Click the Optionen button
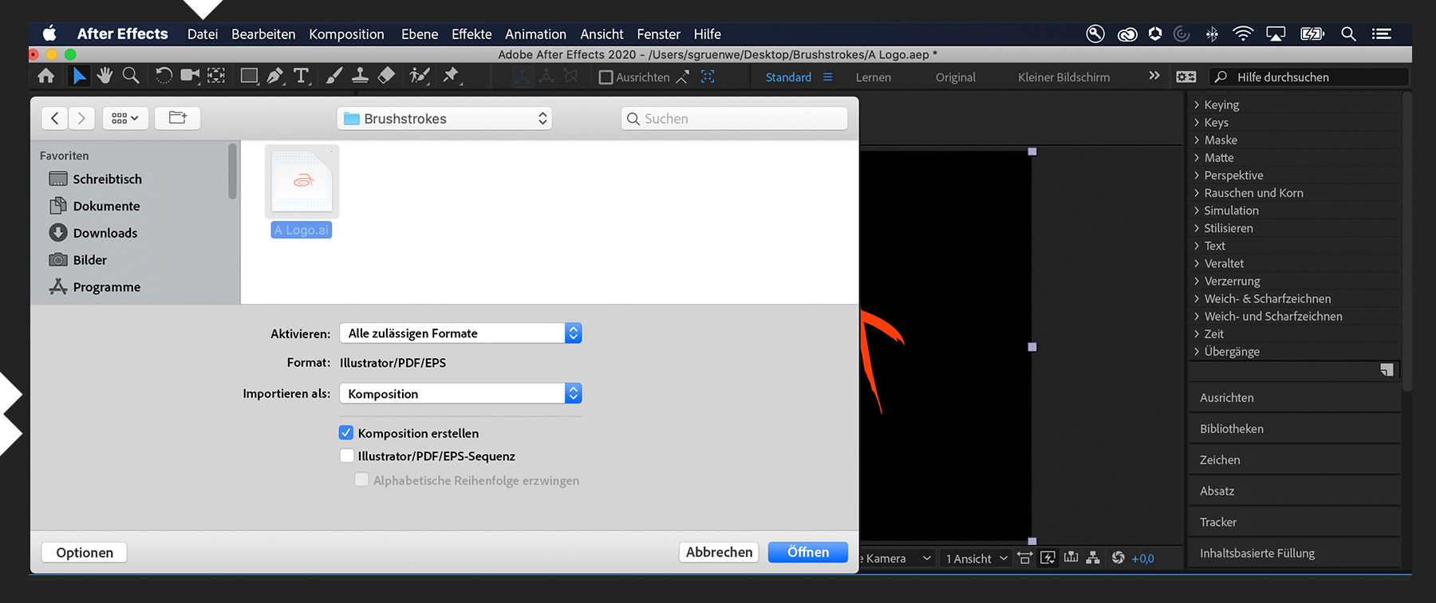Viewport: 1436px width, 603px height. coord(85,553)
